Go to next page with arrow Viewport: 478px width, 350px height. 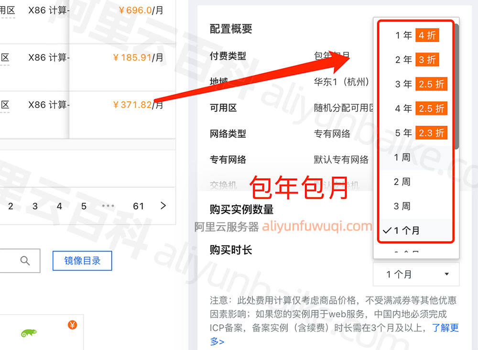point(163,206)
